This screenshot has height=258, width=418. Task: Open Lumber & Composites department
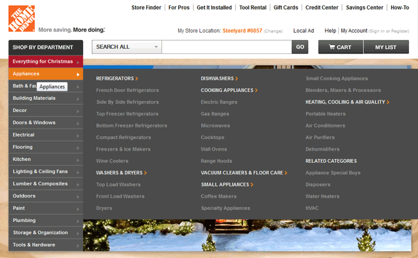pos(46,184)
